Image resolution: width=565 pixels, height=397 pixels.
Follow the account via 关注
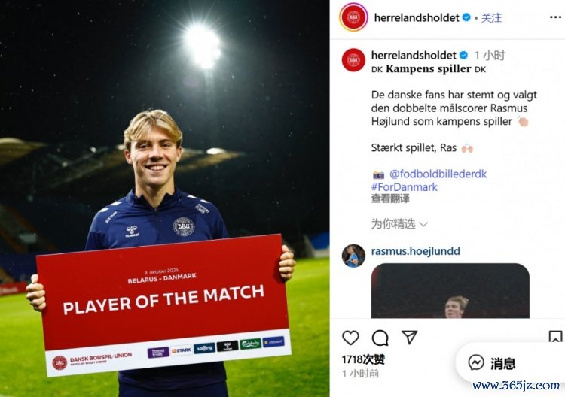(x=491, y=17)
